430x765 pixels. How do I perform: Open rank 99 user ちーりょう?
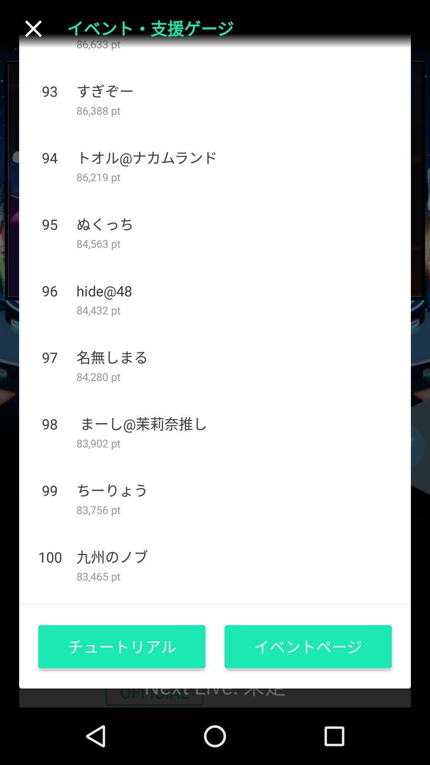click(x=112, y=490)
